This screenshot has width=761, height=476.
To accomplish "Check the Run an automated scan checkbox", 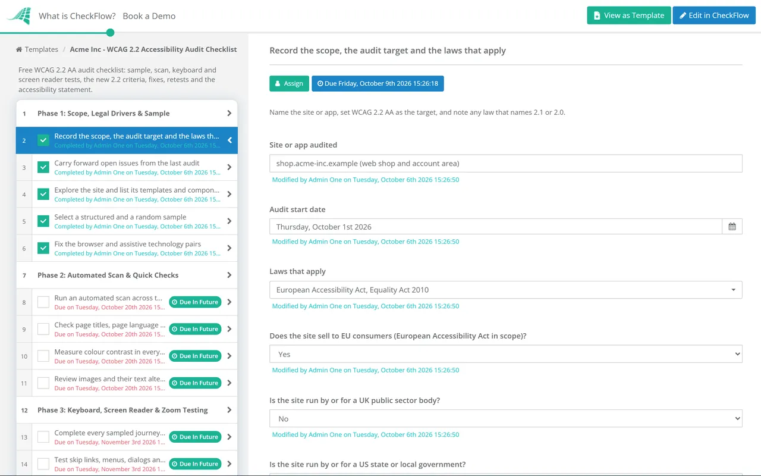I will (x=43, y=302).
